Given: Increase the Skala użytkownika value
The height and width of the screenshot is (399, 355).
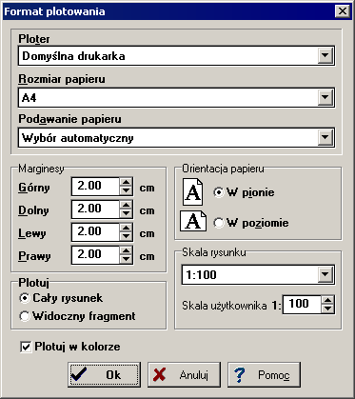Looking at the screenshot, I should pyautogui.click(x=327, y=300).
